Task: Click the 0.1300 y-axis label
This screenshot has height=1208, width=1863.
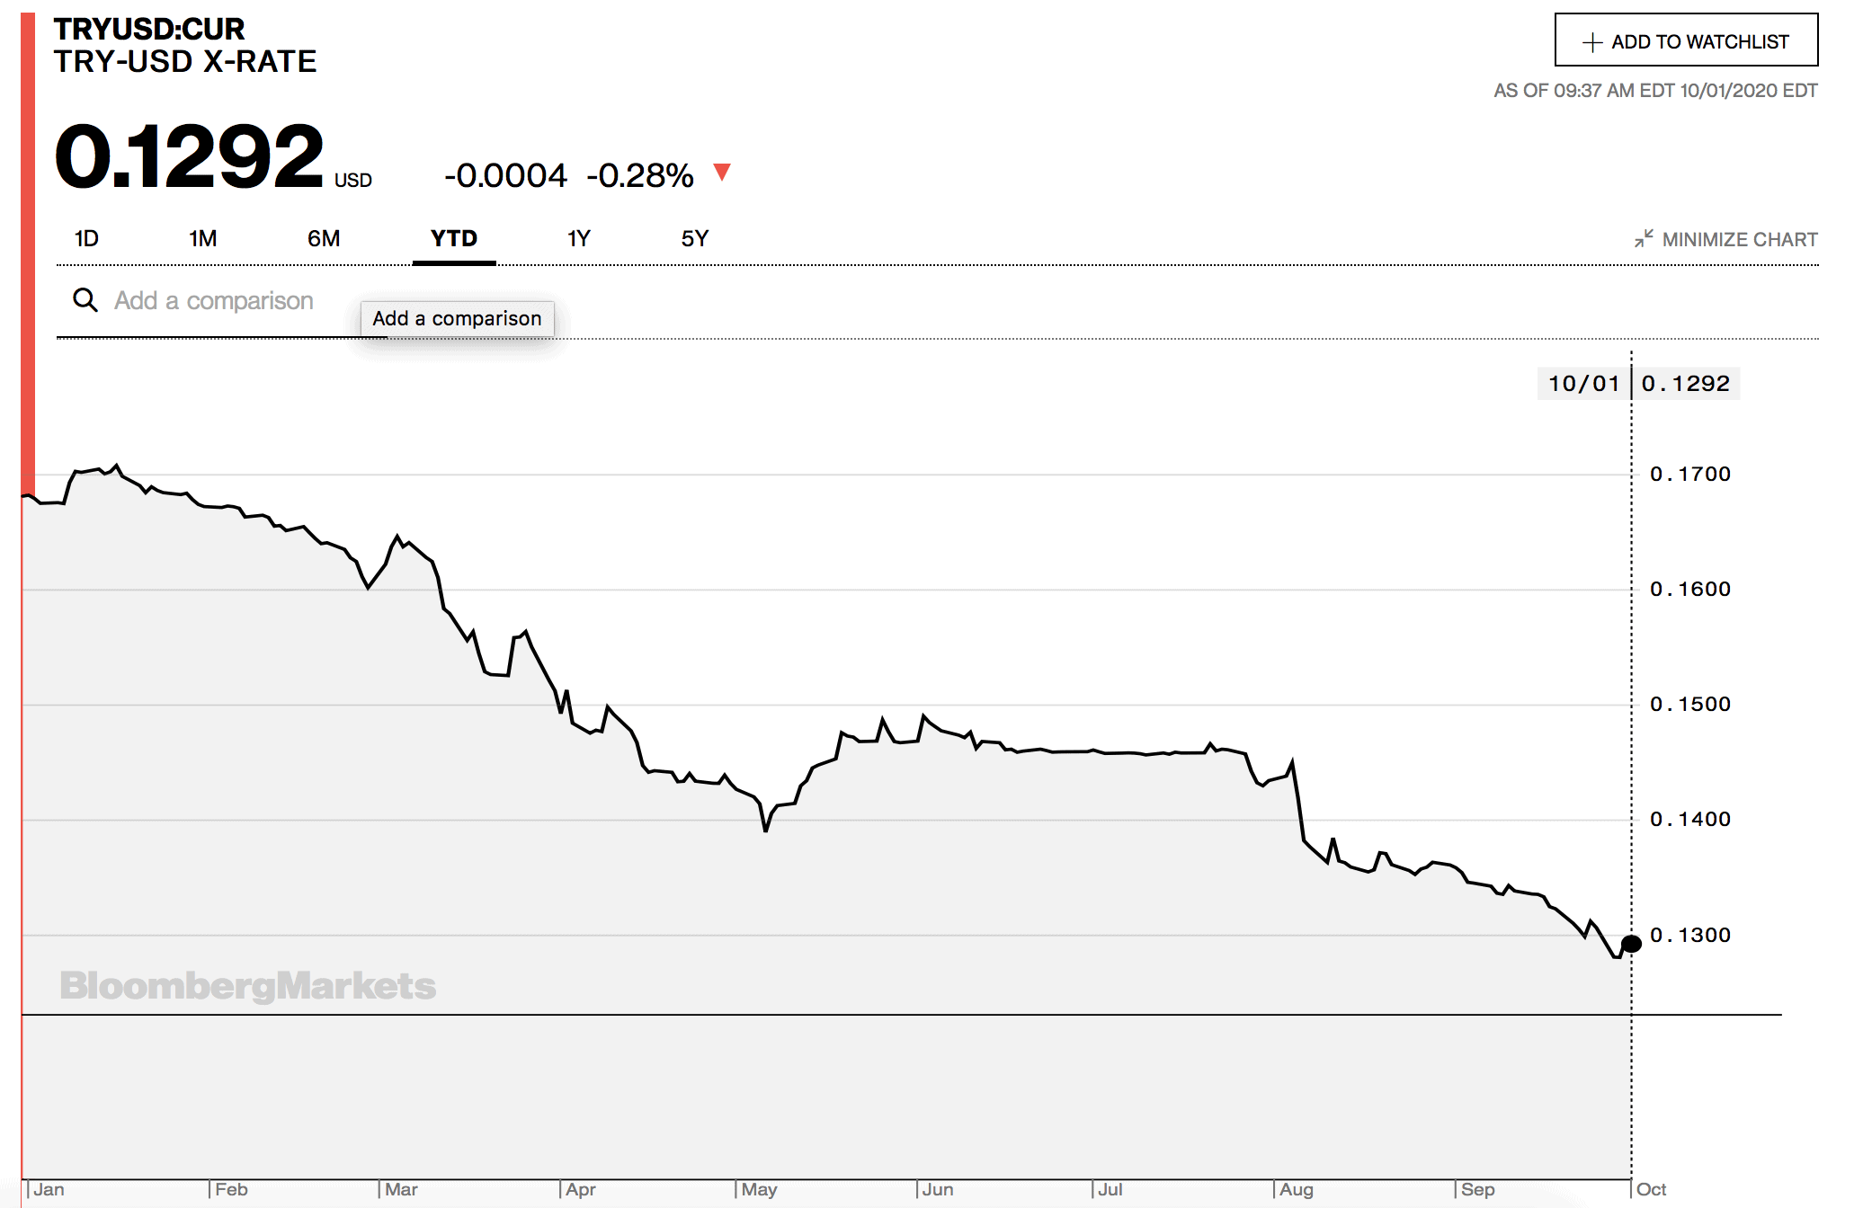Action: point(1690,935)
